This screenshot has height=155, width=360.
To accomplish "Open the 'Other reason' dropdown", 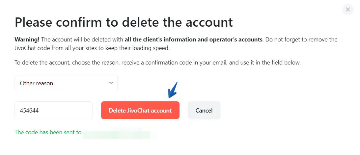I will coord(66,83).
